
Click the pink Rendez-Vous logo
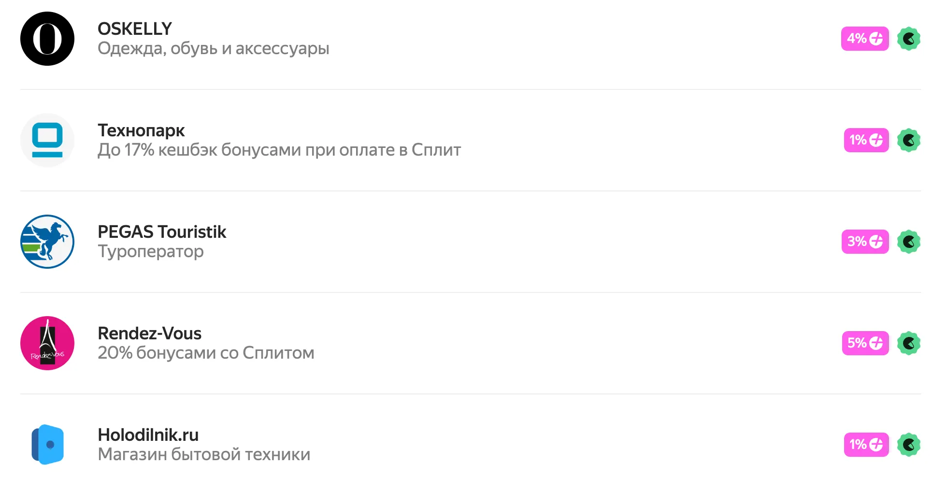(x=47, y=343)
